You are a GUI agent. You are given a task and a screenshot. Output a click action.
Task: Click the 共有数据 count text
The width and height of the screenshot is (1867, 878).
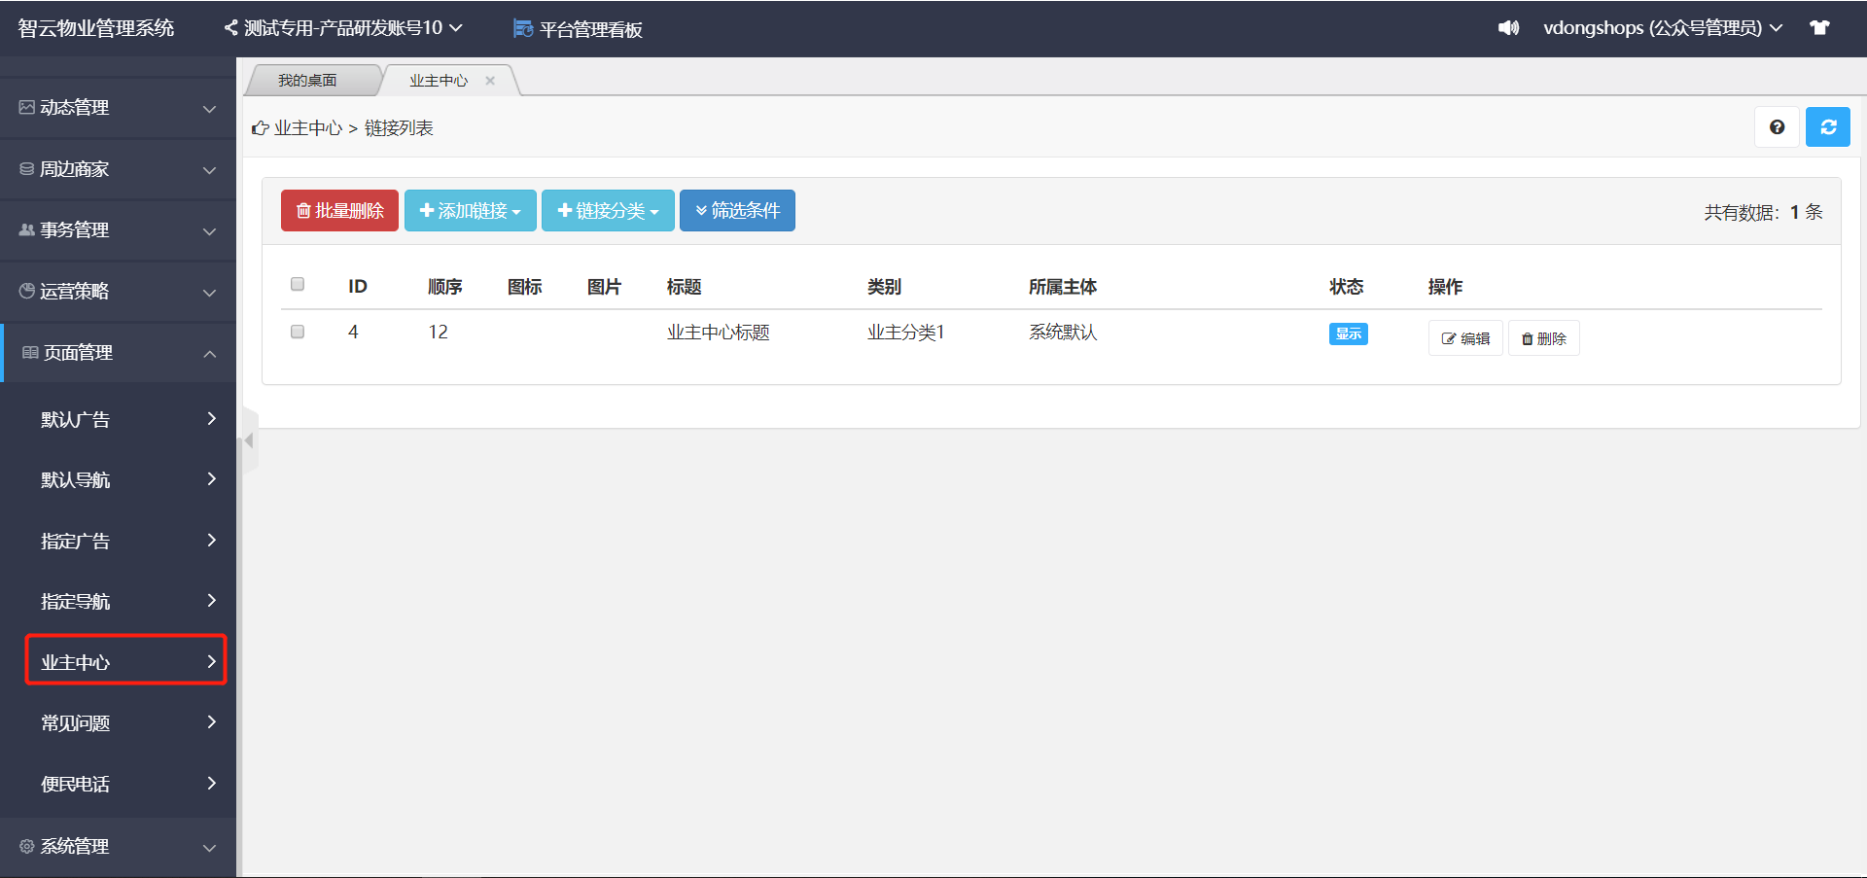[x=1763, y=212]
